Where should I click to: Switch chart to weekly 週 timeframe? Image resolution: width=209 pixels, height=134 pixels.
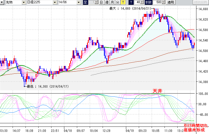tap(107, 2)
